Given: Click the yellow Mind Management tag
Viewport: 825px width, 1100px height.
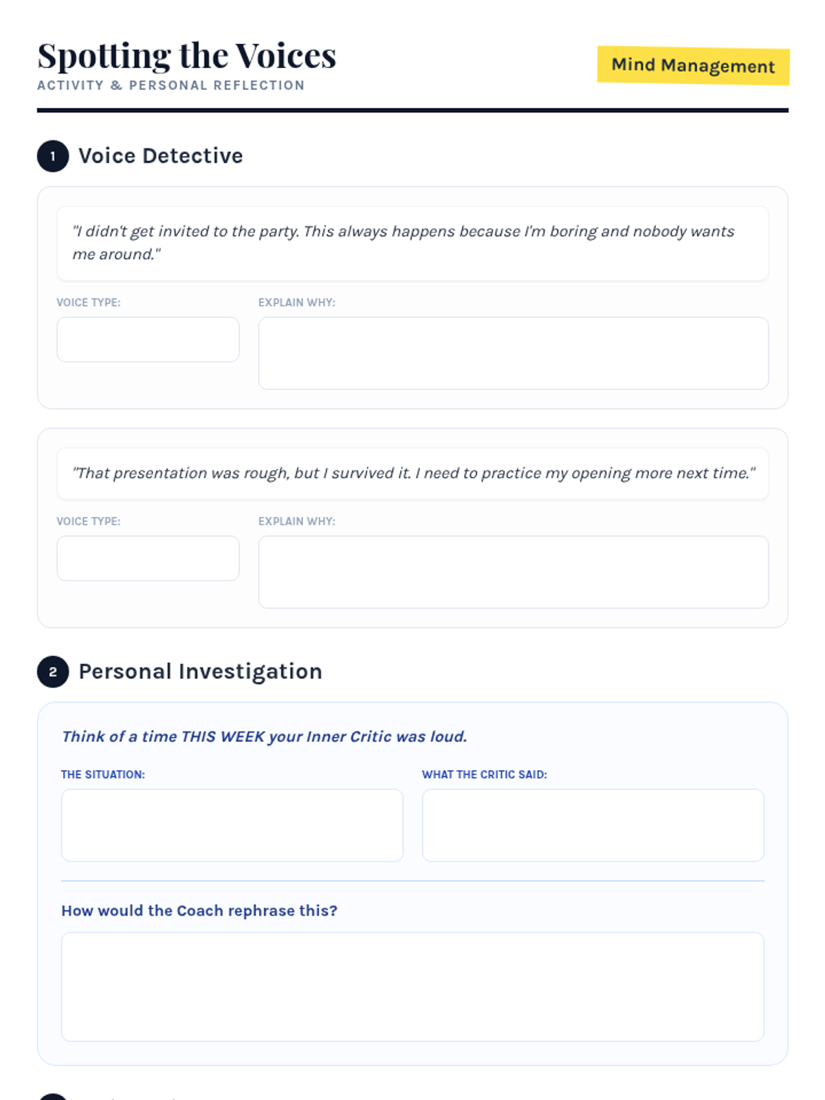Looking at the screenshot, I should click(x=693, y=65).
